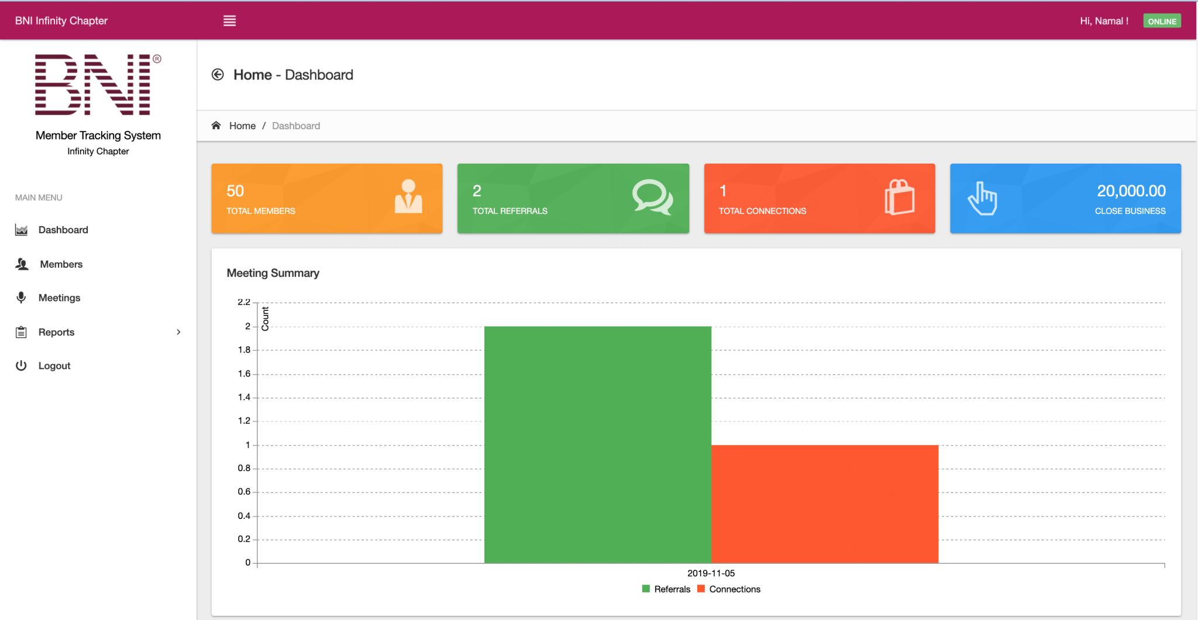Open the Members menu item
Screen dimensions: 1198x620
pyautogui.click(x=61, y=264)
